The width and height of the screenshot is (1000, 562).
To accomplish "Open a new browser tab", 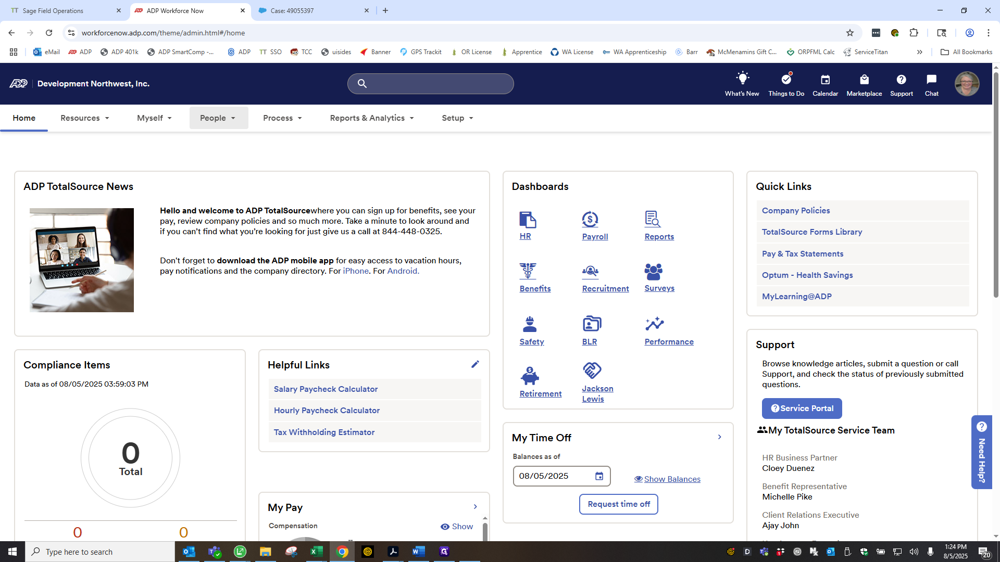I will (385, 10).
